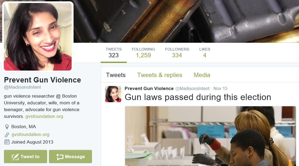Click the envelope icon on Message button
This screenshot has height=166, width=299.
point(60,157)
